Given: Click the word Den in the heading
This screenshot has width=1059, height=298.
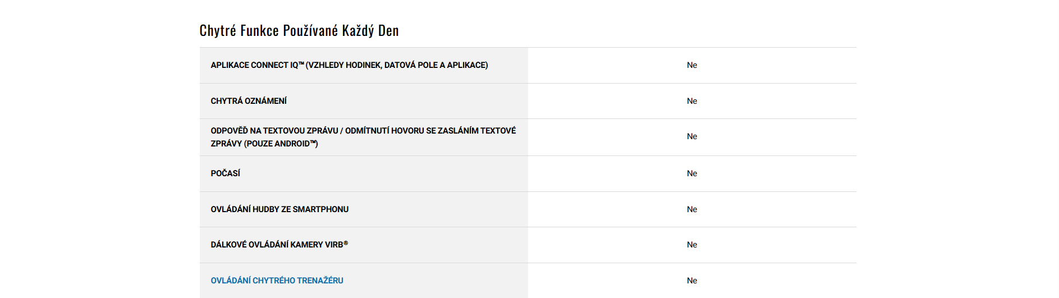Looking at the screenshot, I should point(388,30).
